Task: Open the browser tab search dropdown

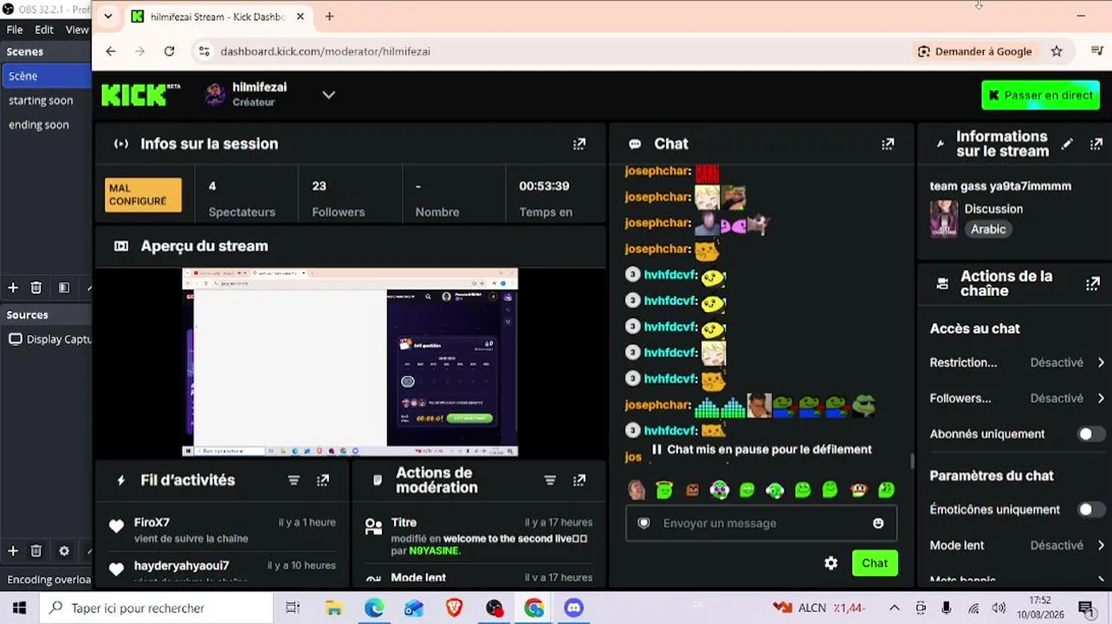Action: [x=108, y=16]
